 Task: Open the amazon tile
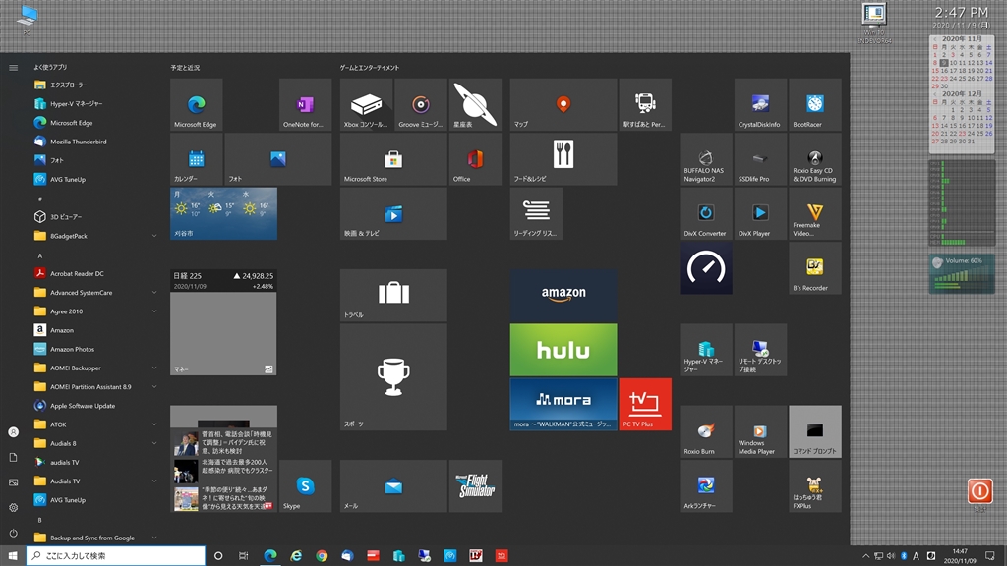[x=563, y=295]
